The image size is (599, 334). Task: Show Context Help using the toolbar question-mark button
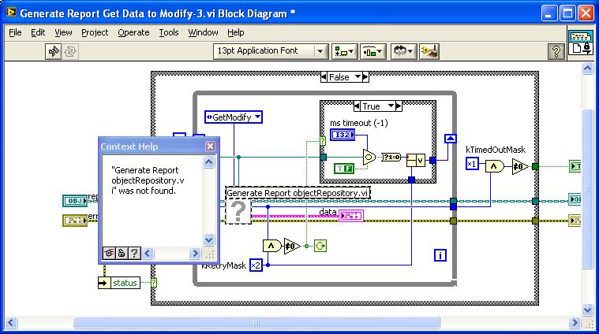(x=556, y=51)
